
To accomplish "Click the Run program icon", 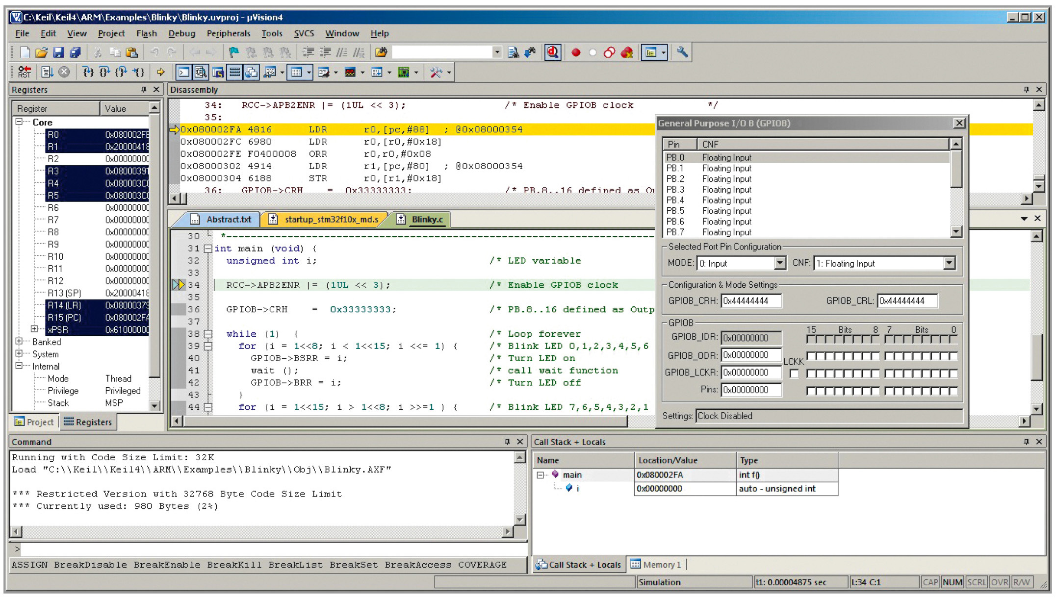I will point(47,73).
